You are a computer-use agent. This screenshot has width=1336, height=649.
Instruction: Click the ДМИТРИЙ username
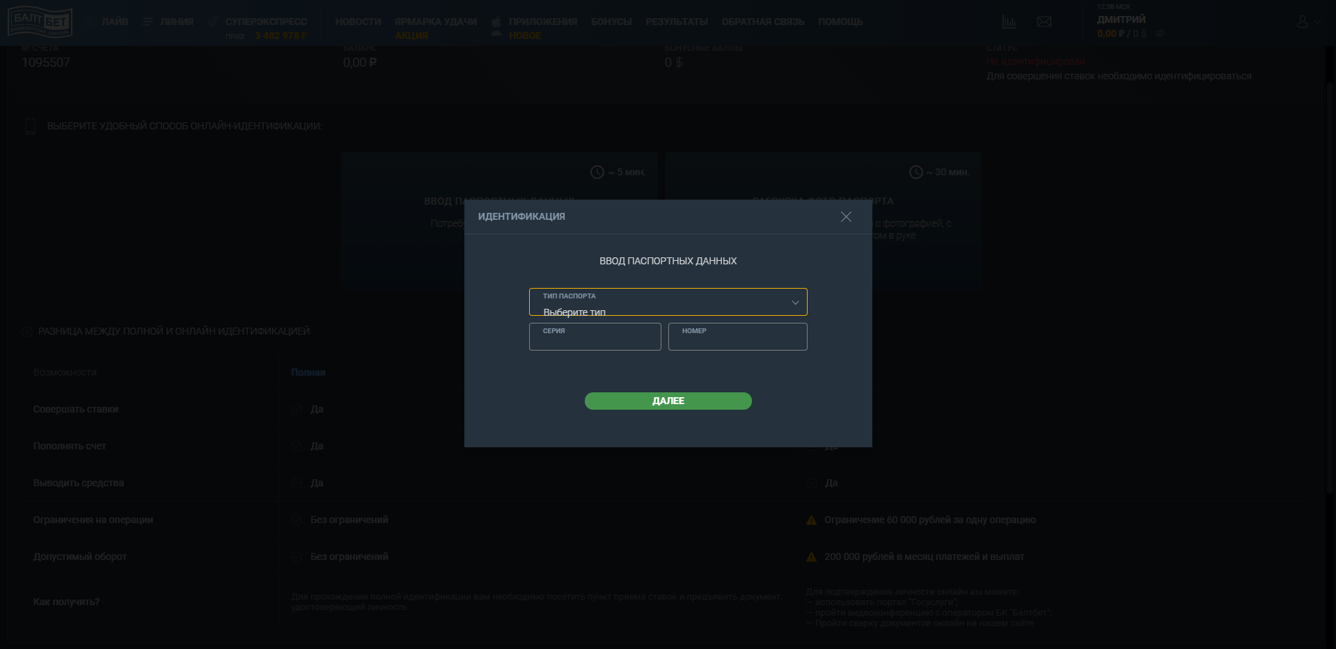pyautogui.click(x=1121, y=19)
